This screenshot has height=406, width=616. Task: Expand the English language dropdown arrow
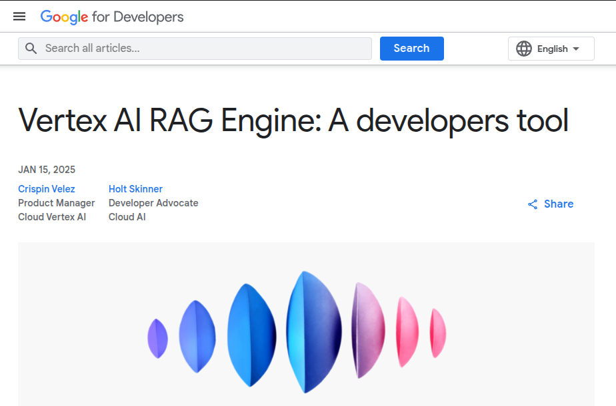point(576,49)
